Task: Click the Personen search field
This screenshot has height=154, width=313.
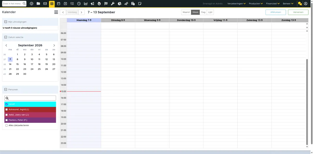Action: pos(30,98)
